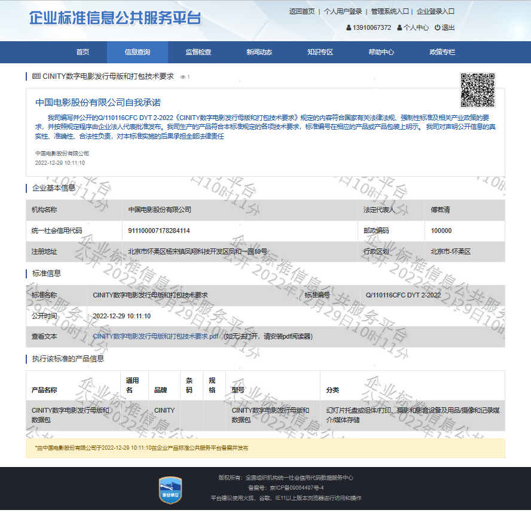The image size is (531, 513).
Task: Click the 执行该标准的产品信息 section heading
Action: [x=68, y=359]
